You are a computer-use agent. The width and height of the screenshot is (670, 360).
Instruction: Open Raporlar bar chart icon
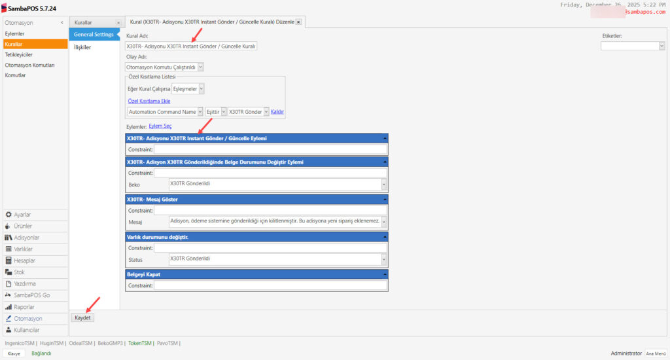click(9, 307)
